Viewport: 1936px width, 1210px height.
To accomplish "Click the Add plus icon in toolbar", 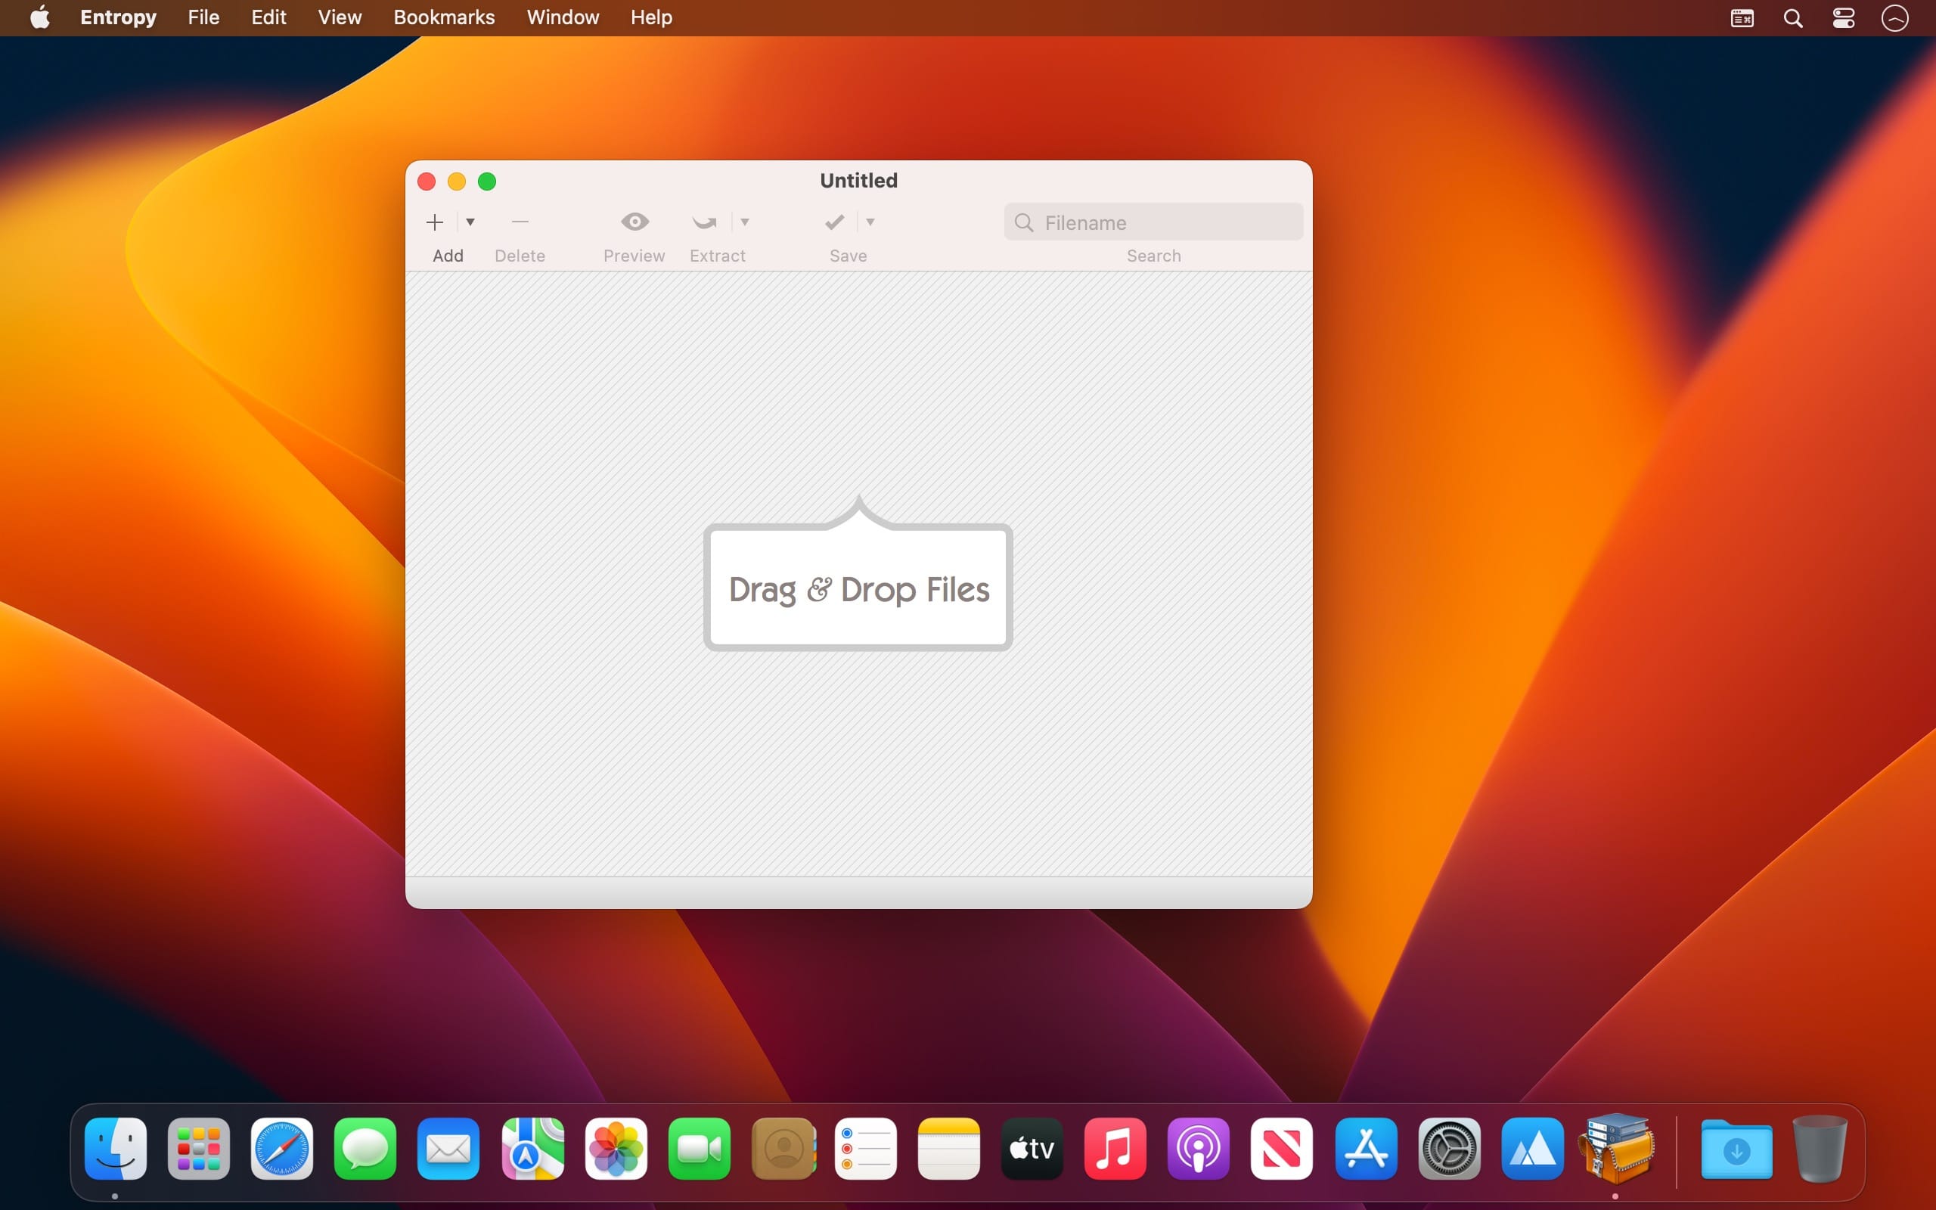I will (434, 222).
